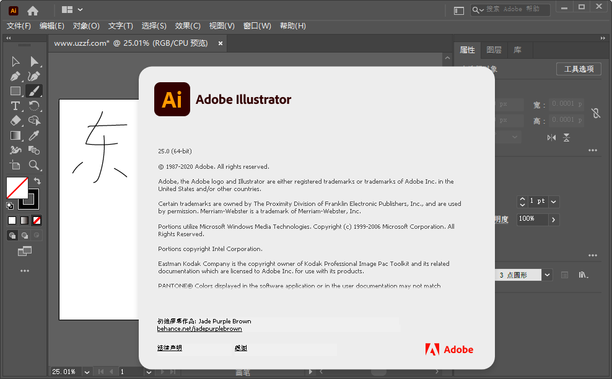
Task: Select the Artboard tool
Action: tap(15, 165)
